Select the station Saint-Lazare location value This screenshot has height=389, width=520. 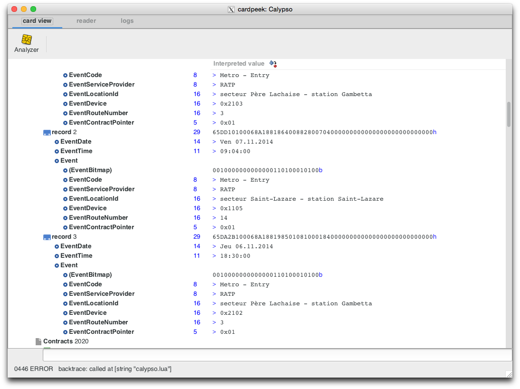(301, 199)
